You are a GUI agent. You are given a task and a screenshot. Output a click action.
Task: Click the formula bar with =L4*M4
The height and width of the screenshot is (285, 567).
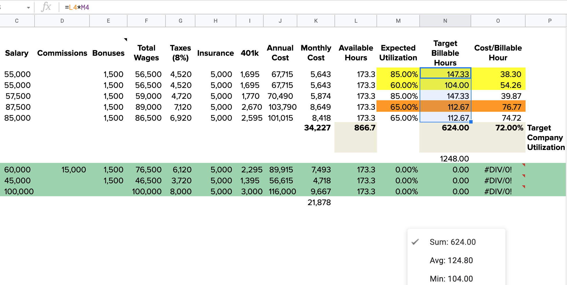[x=312, y=7]
